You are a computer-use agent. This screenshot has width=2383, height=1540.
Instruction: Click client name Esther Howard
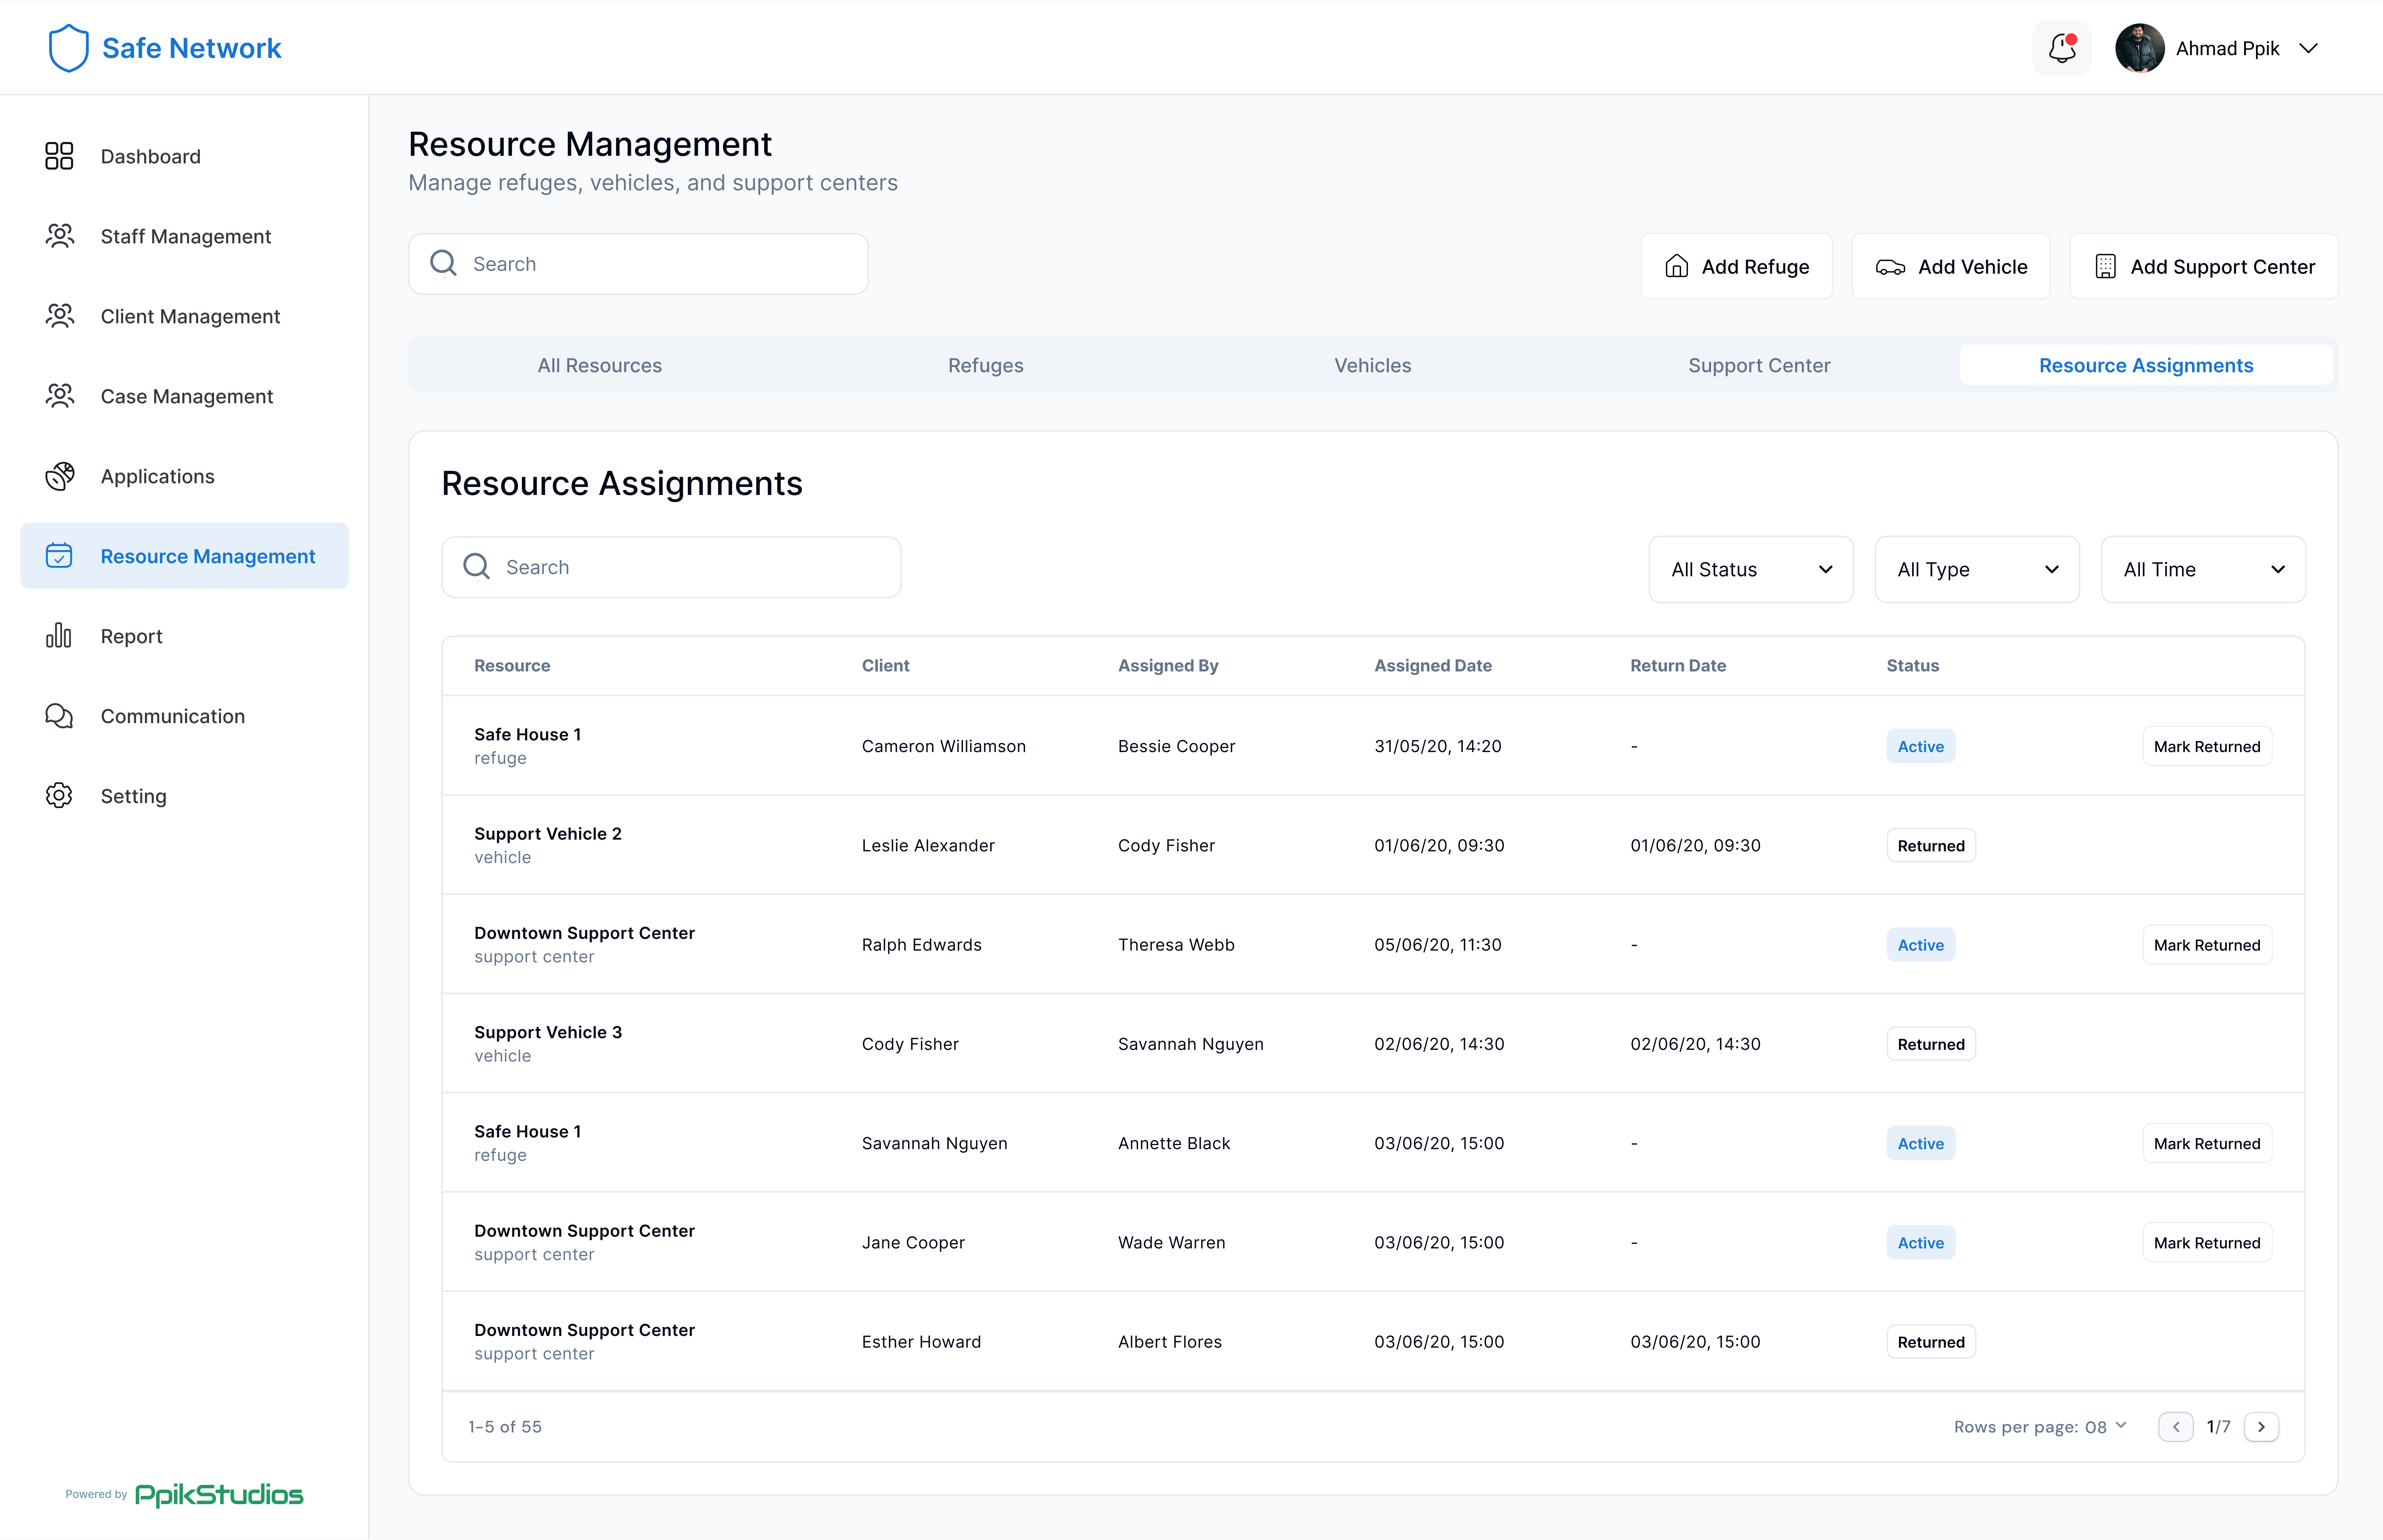(x=921, y=1342)
